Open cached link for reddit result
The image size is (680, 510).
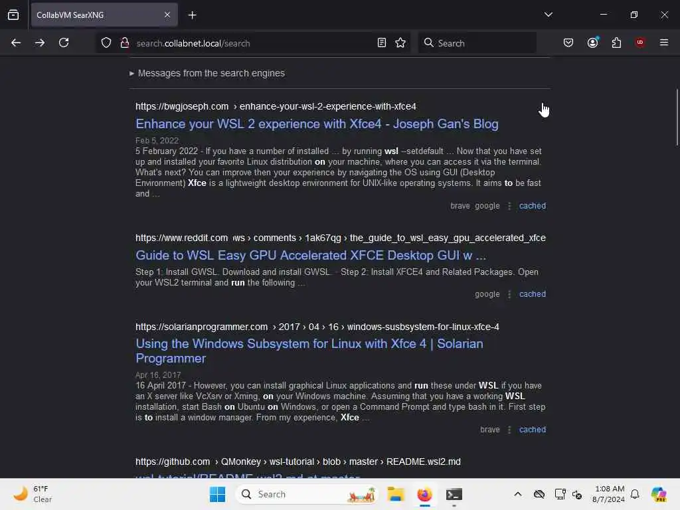click(533, 294)
